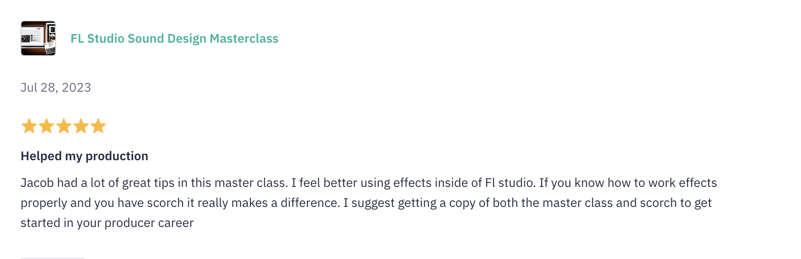Click the year '2023' in the date
Image resolution: width=801 pixels, height=259 pixels.
76,87
